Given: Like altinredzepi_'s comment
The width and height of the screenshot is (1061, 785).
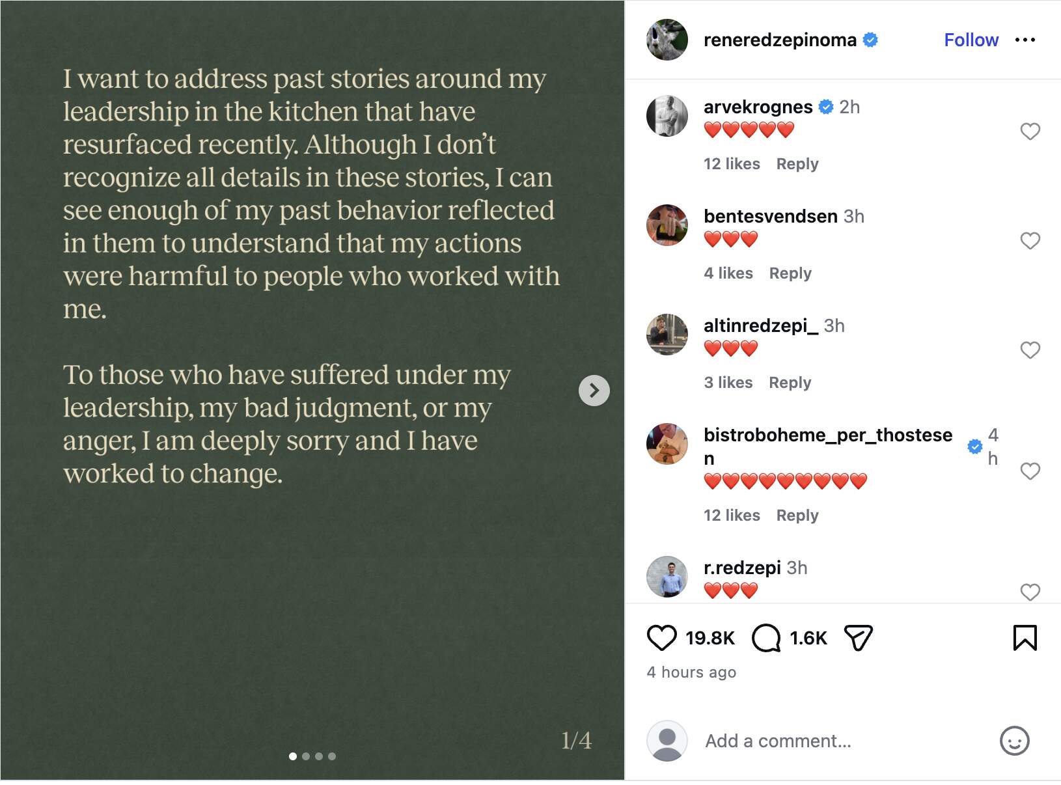Looking at the screenshot, I should [1030, 350].
